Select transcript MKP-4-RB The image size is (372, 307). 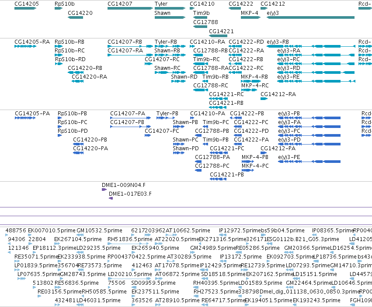pos(254,77)
